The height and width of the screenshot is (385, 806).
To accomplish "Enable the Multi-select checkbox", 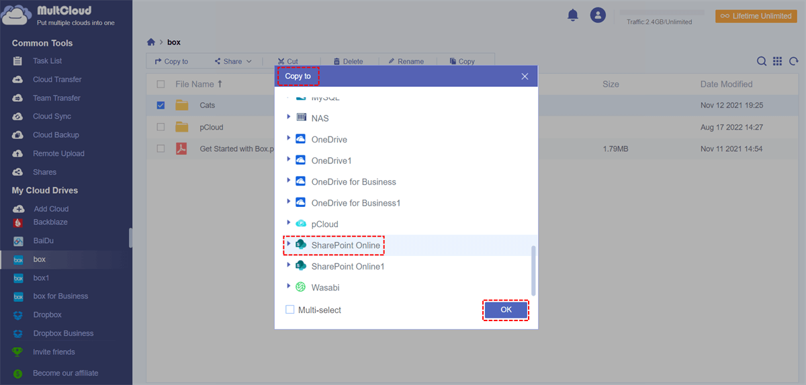I will (290, 310).
